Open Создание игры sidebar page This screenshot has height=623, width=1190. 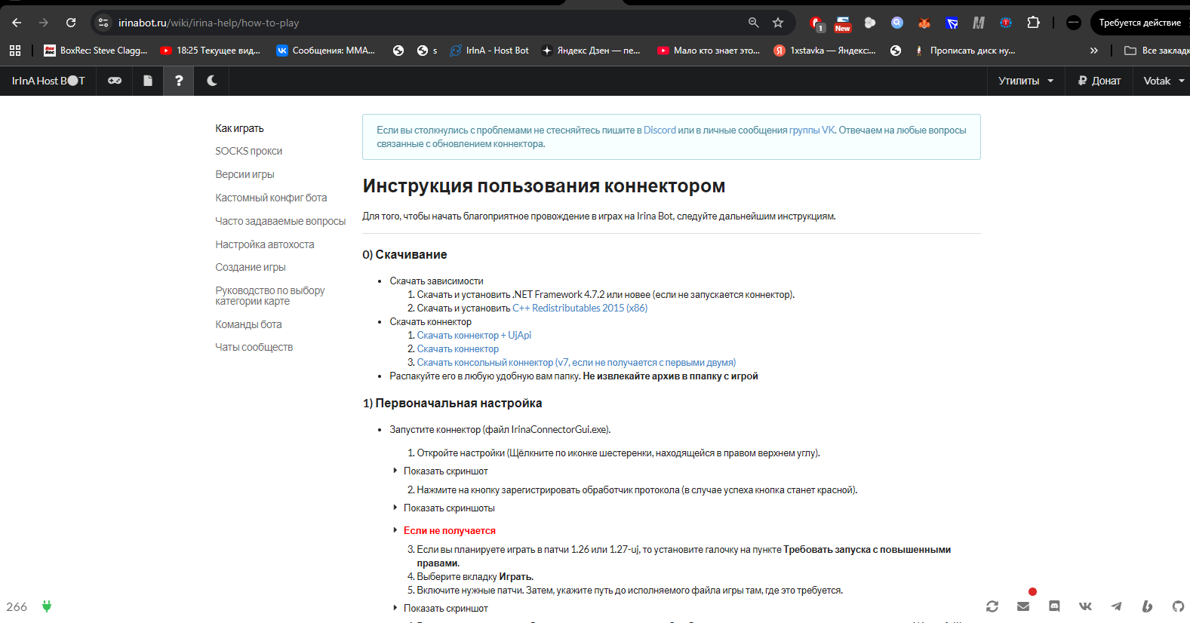250,268
